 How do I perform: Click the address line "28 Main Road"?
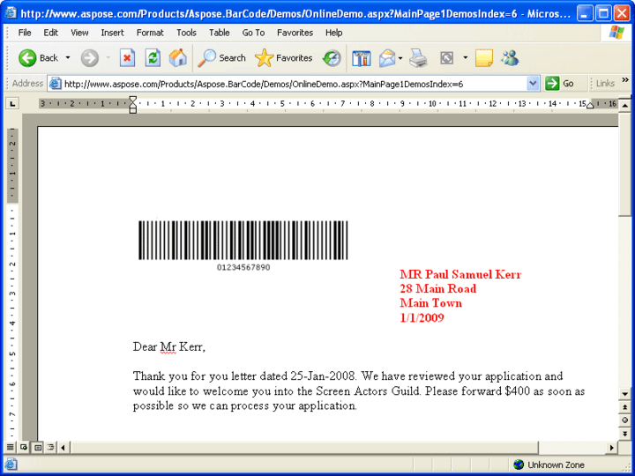click(438, 289)
